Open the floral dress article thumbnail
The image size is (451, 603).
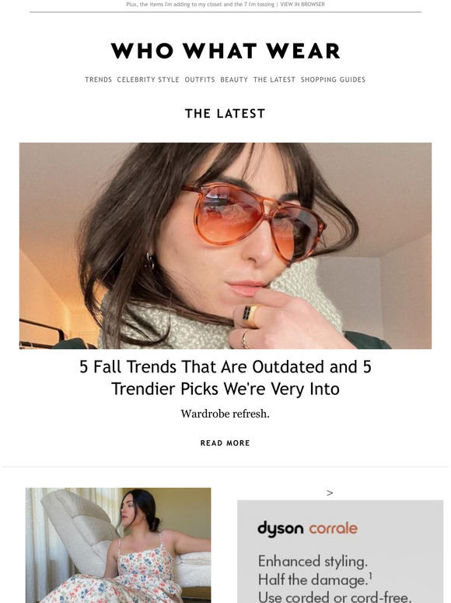pos(118,545)
